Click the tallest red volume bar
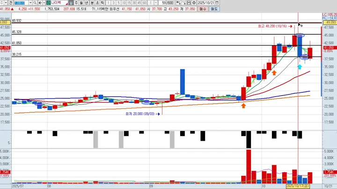This screenshot has height=189, width=337. tap(249, 167)
